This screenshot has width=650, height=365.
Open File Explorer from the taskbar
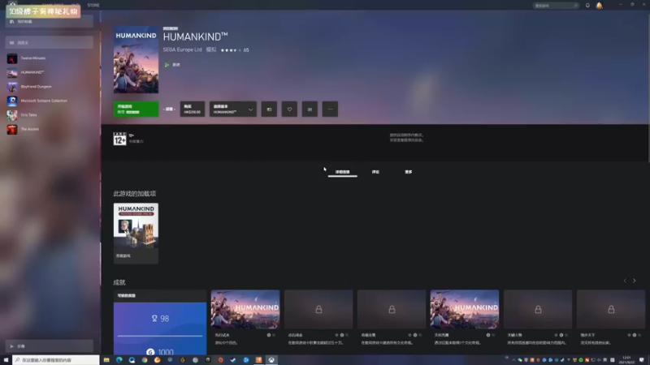(106, 360)
